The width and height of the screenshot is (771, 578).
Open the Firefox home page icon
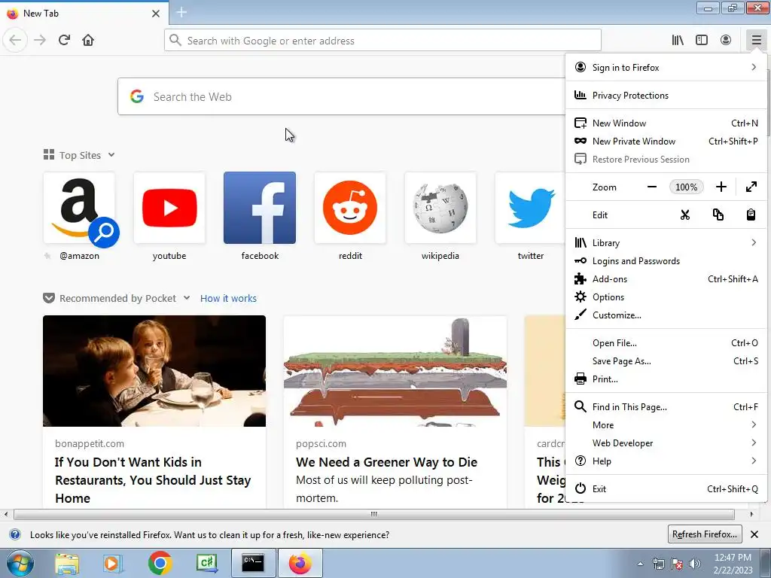click(x=88, y=40)
